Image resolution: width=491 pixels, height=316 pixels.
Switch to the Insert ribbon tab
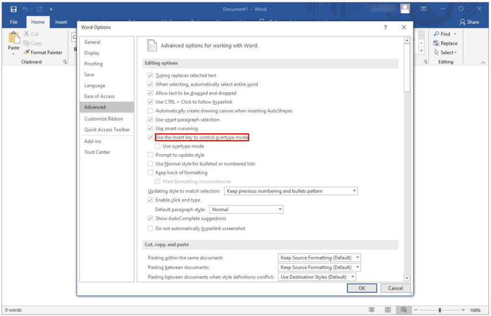[x=61, y=22]
